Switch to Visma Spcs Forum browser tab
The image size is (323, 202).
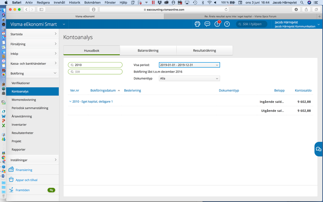[x=240, y=17]
